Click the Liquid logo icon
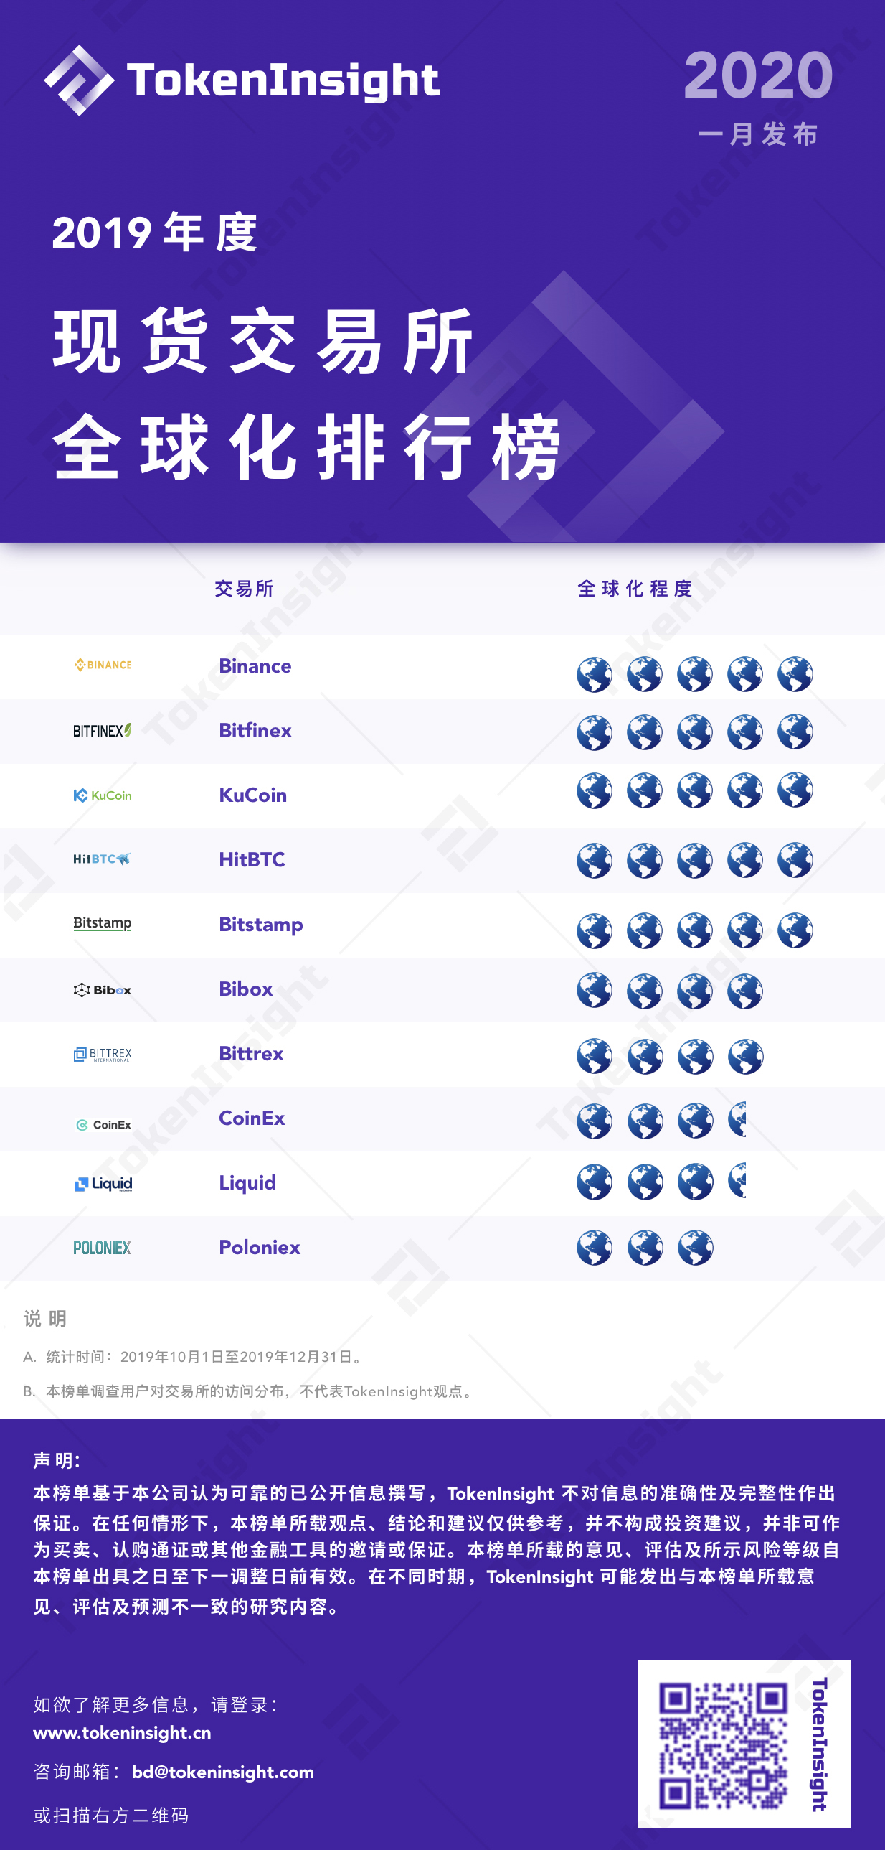The image size is (885, 1850). 103,1184
